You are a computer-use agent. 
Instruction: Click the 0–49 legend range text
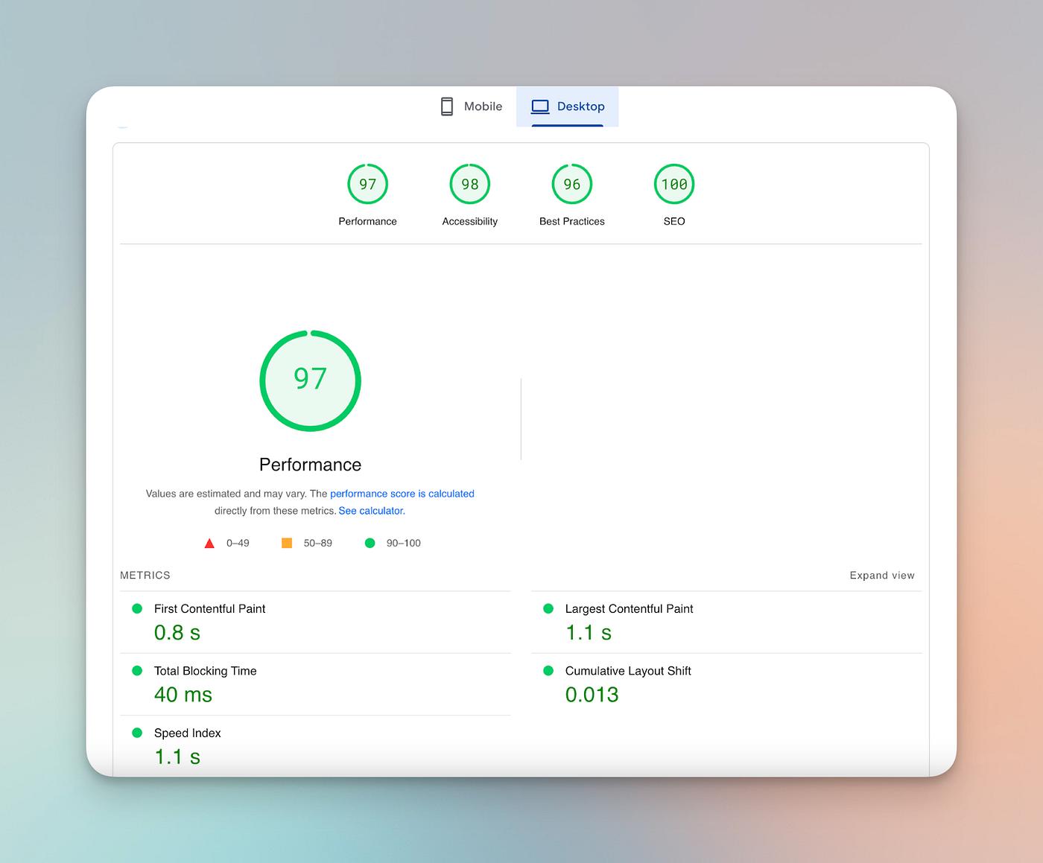pyautogui.click(x=238, y=543)
